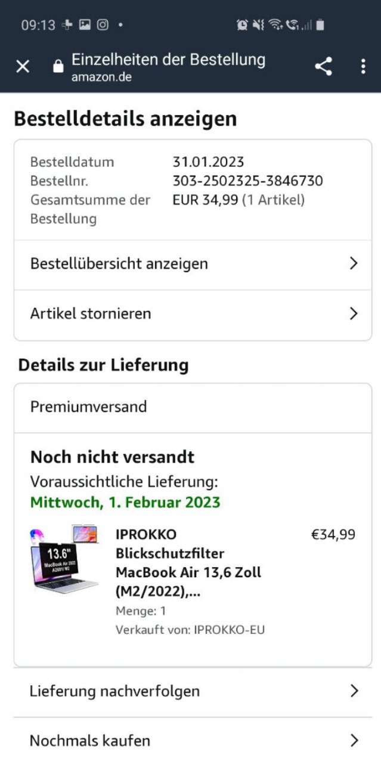Tap the battery icon in status bar

[320, 24]
